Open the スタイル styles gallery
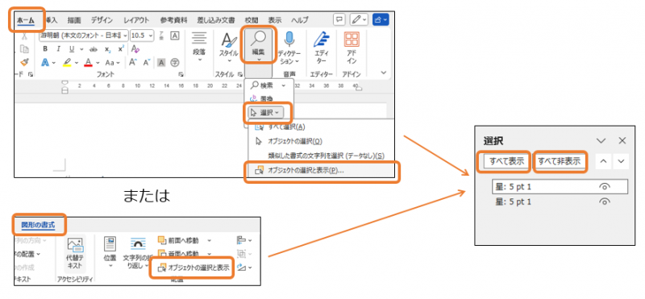 tap(228, 47)
